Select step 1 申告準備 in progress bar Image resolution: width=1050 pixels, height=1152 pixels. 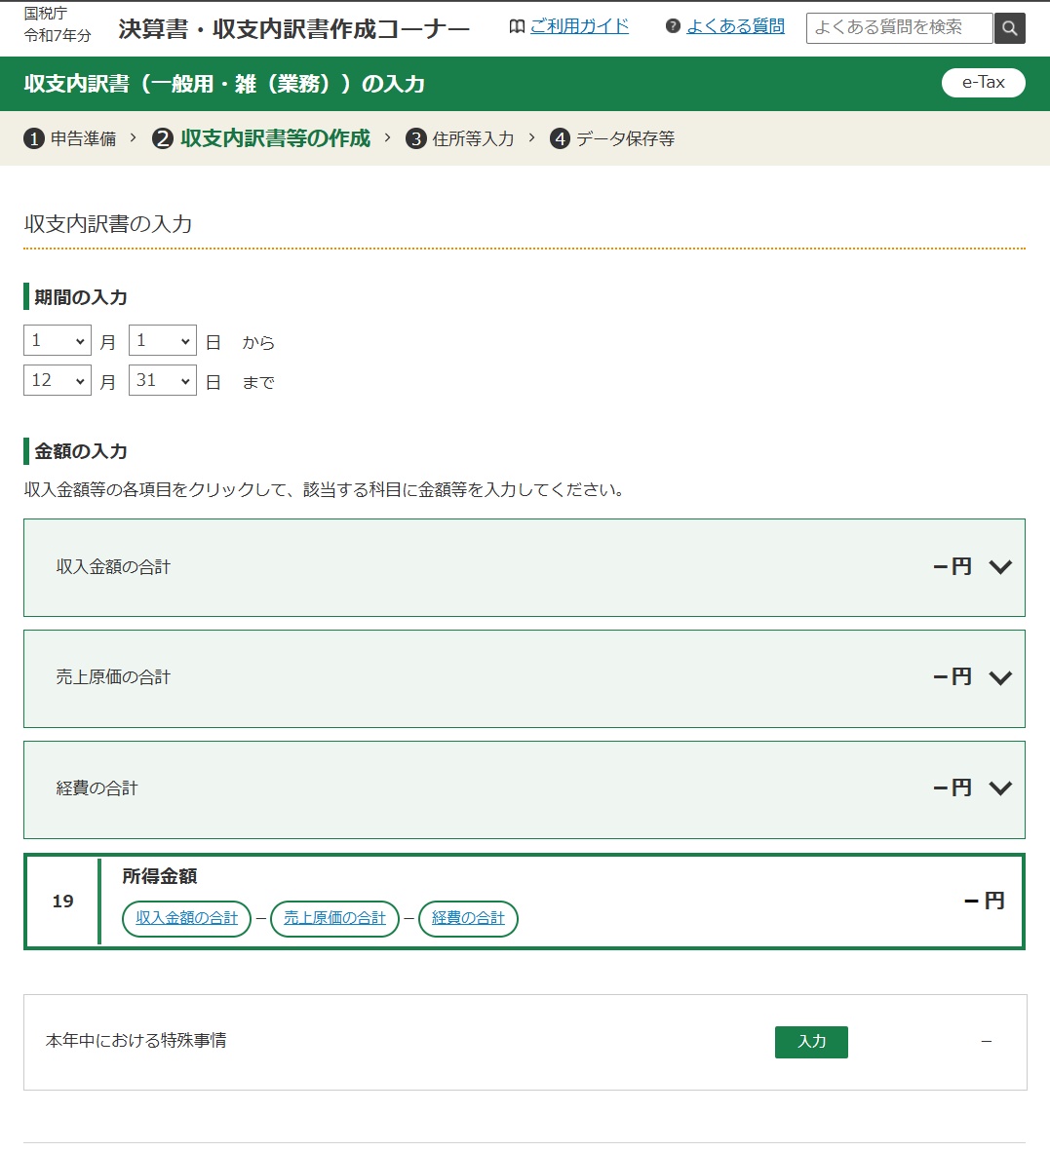coord(70,138)
